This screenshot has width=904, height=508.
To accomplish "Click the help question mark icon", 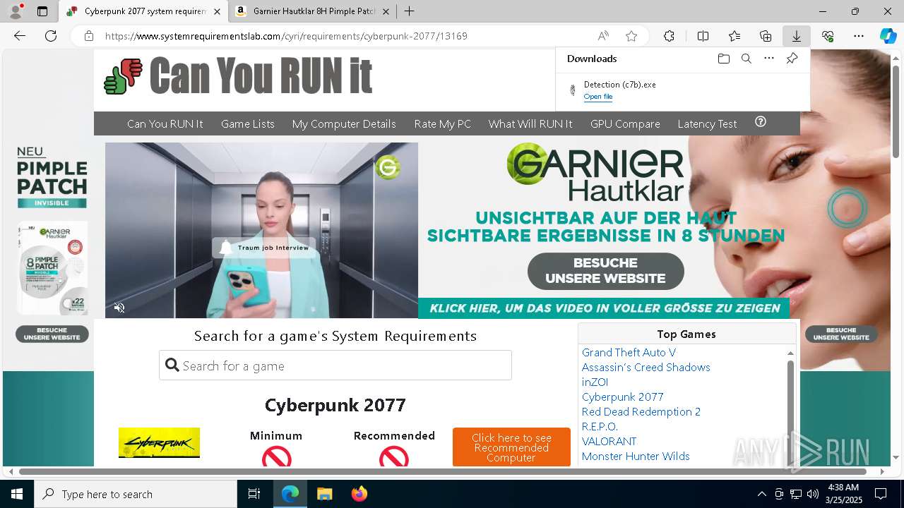I will coord(761,121).
